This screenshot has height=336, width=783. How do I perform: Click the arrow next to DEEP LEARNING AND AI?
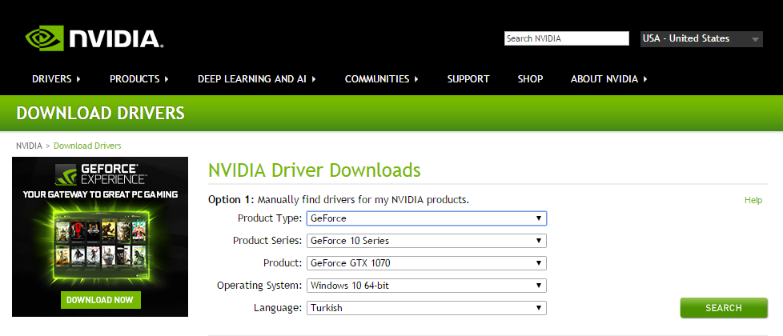click(314, 79)
